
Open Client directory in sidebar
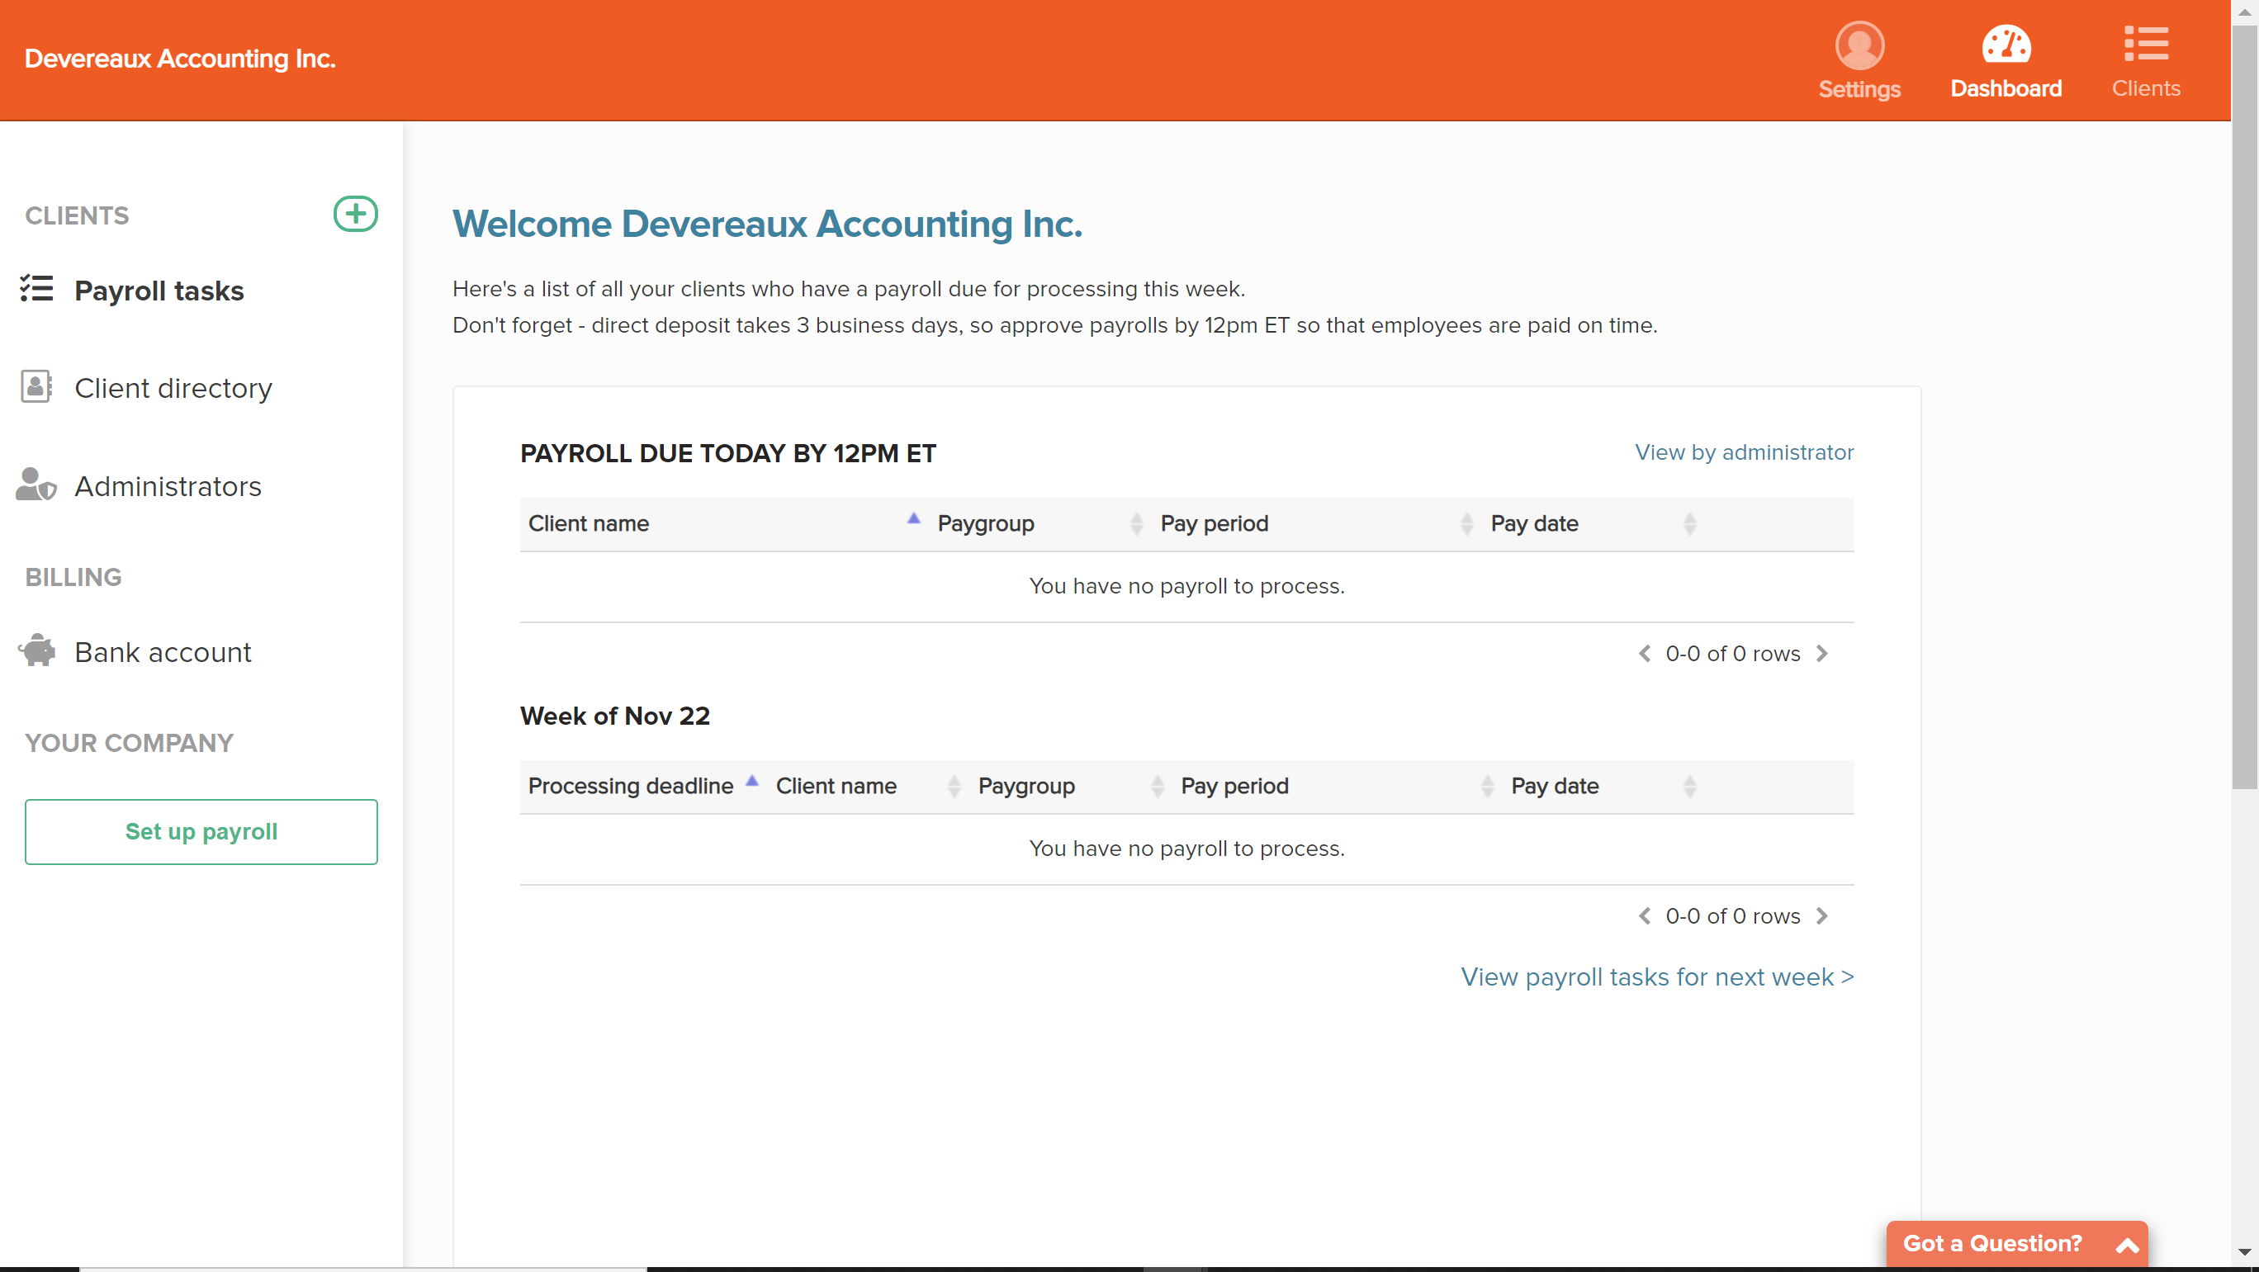(173, 387)
